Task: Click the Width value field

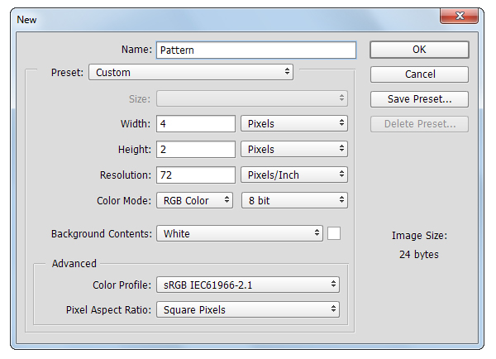Action: (196, 124)
